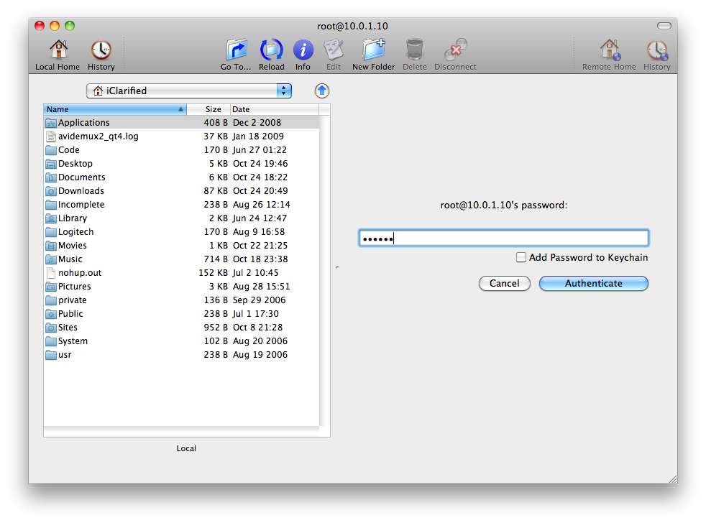Open the local History clock icon

101,50
